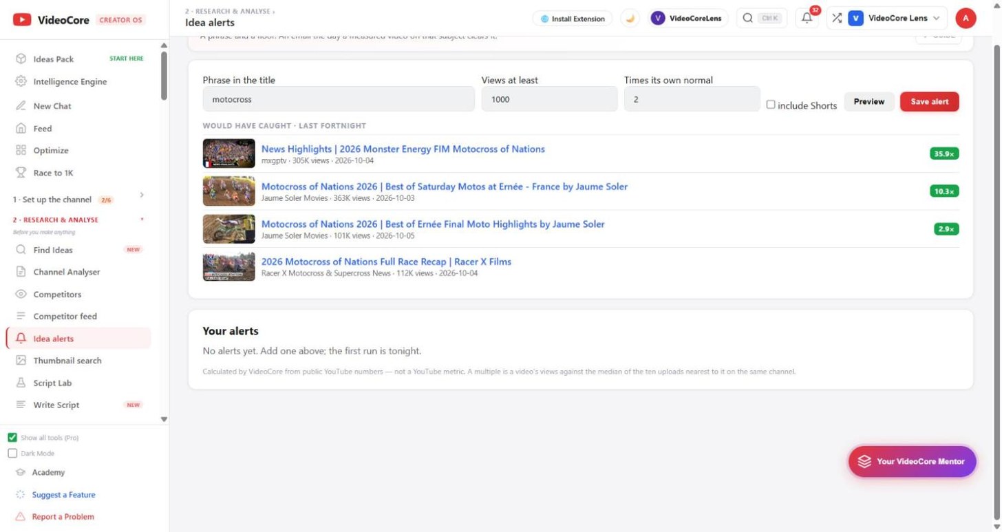The height and width of the screenshot is (532, 1002).
Task: Toggle night mode moon icon in header
Action: point(630,19)
